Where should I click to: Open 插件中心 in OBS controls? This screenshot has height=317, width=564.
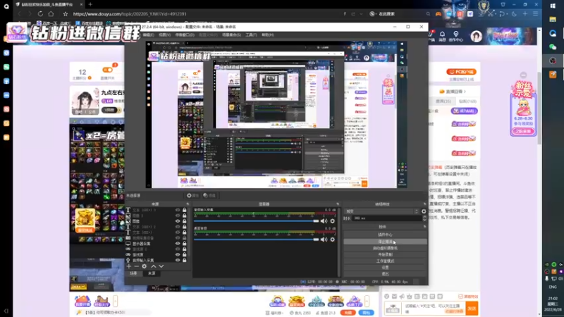point(385,235)
